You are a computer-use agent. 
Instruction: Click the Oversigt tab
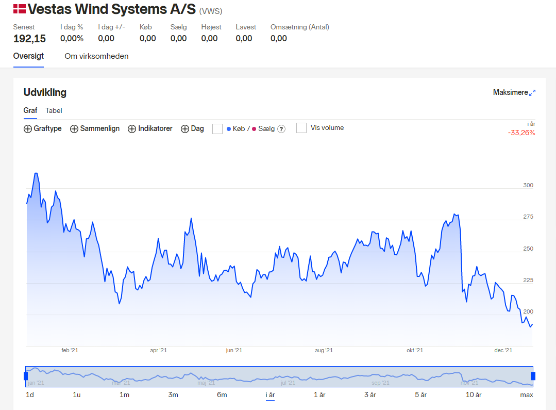tap(28, 56)
